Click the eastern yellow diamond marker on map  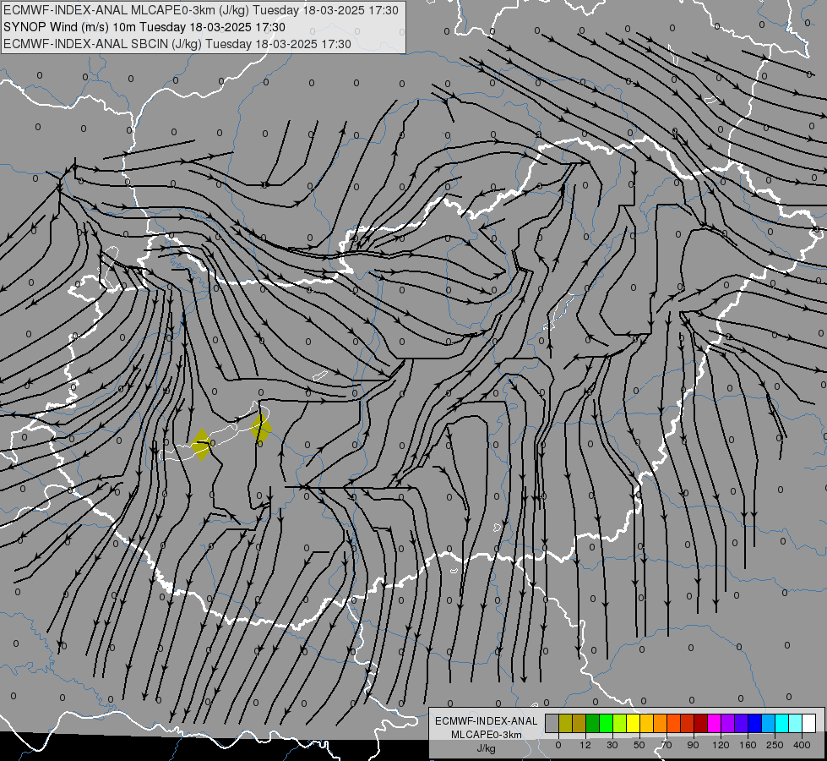[261, 427]
